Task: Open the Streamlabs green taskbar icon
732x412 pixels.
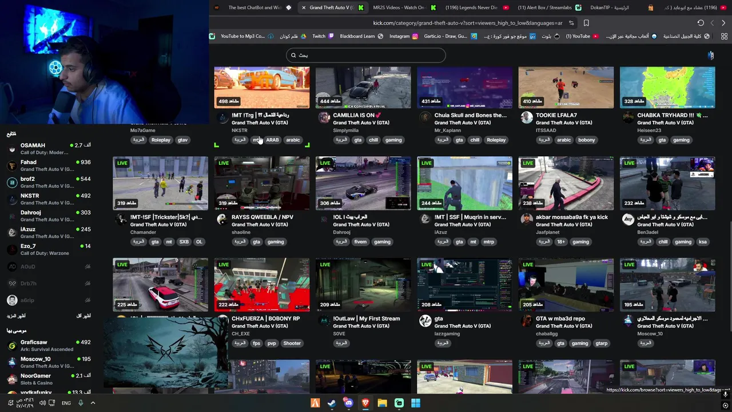Action: tap(399, 403)
